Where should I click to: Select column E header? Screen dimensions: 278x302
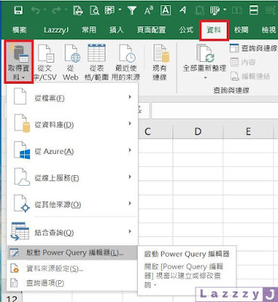(x=248, y=131)
